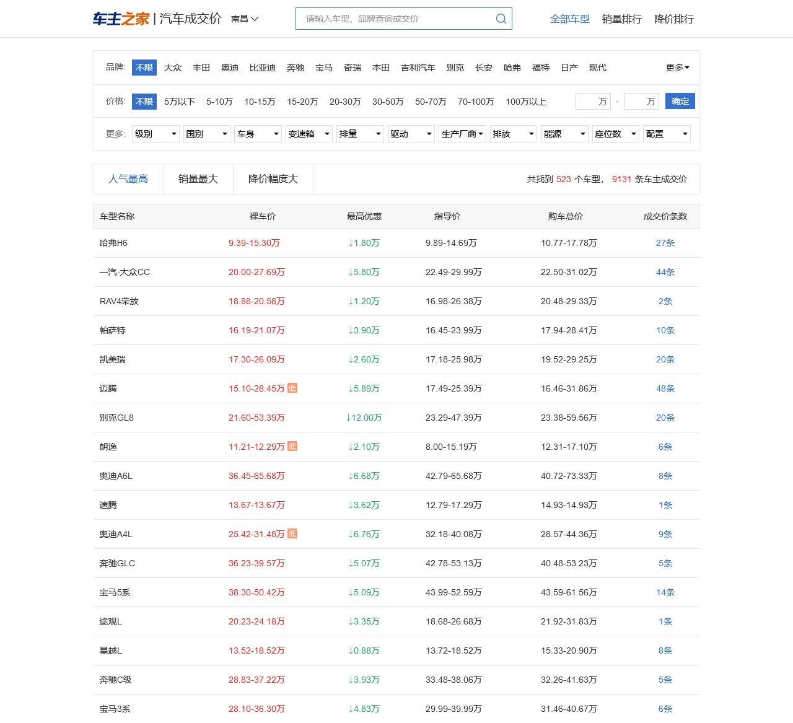
Task: Open the 配置 dropdown
Action: (x=667, y=134)
